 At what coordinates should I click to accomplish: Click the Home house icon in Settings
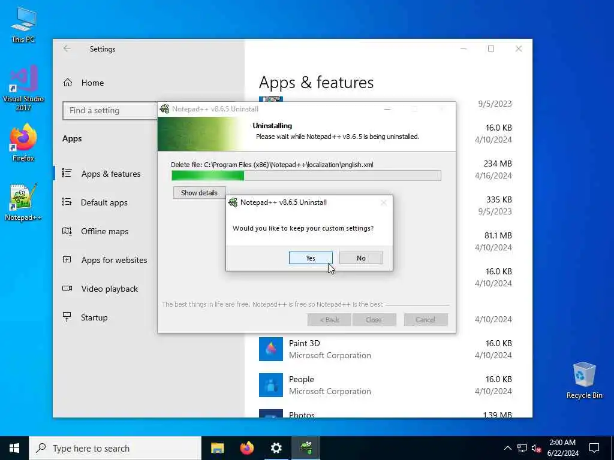[x=68, y=83]
